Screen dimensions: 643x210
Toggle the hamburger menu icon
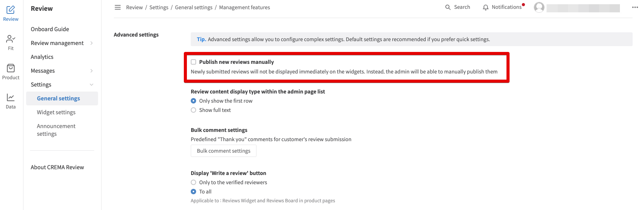118,7
